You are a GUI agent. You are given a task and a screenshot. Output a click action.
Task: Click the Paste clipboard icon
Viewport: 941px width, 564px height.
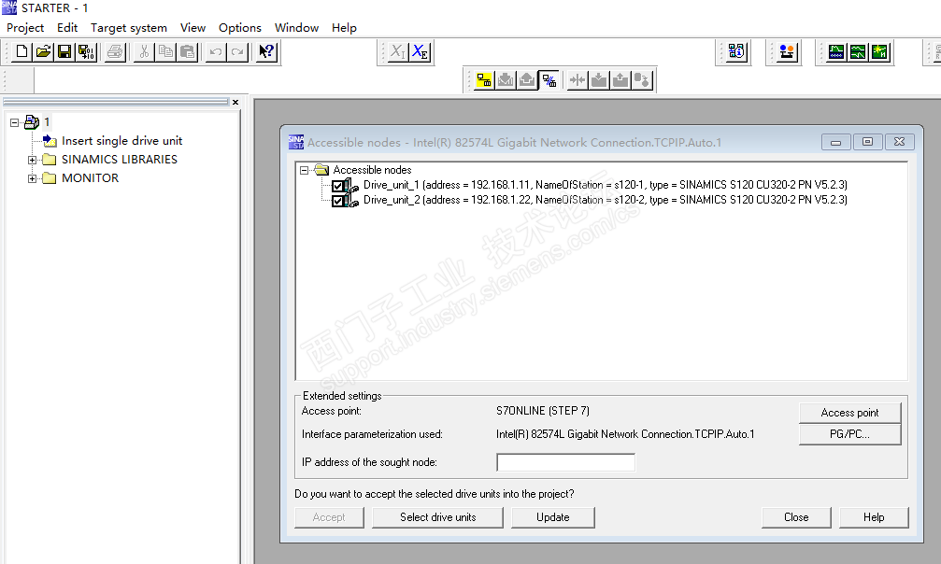point(187,51)
